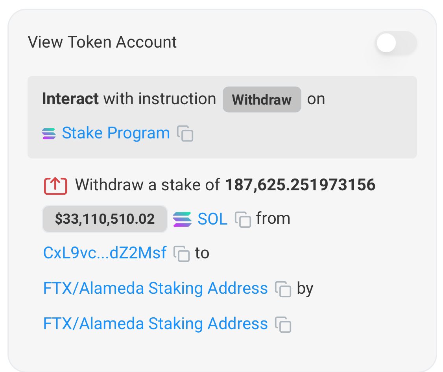This screenshot has width=443, height=372.
Task: Open the first FTX/Alameda Staking Address link
Action: coord(155,288)
